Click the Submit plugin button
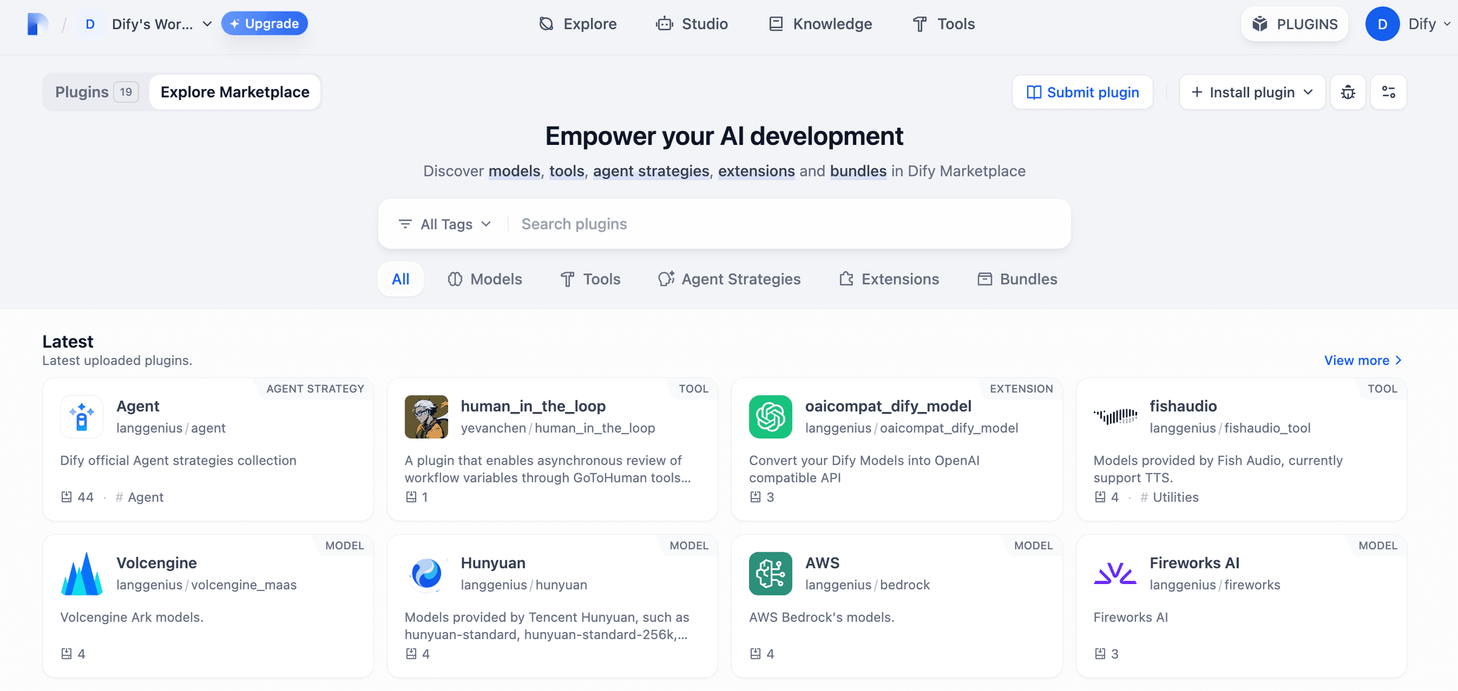Screen dimensions: 1458x691 coord(1081,92)
